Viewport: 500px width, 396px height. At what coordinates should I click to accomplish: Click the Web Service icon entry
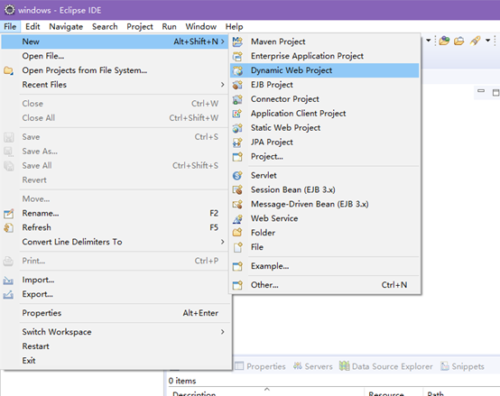click(237, 218)
